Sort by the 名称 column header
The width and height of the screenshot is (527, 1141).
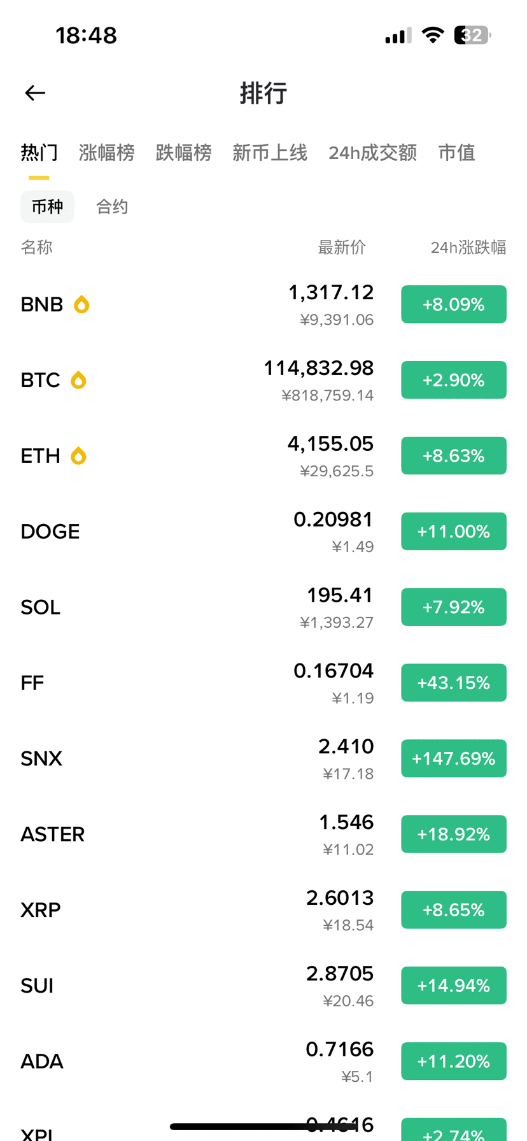pos(36,247)
